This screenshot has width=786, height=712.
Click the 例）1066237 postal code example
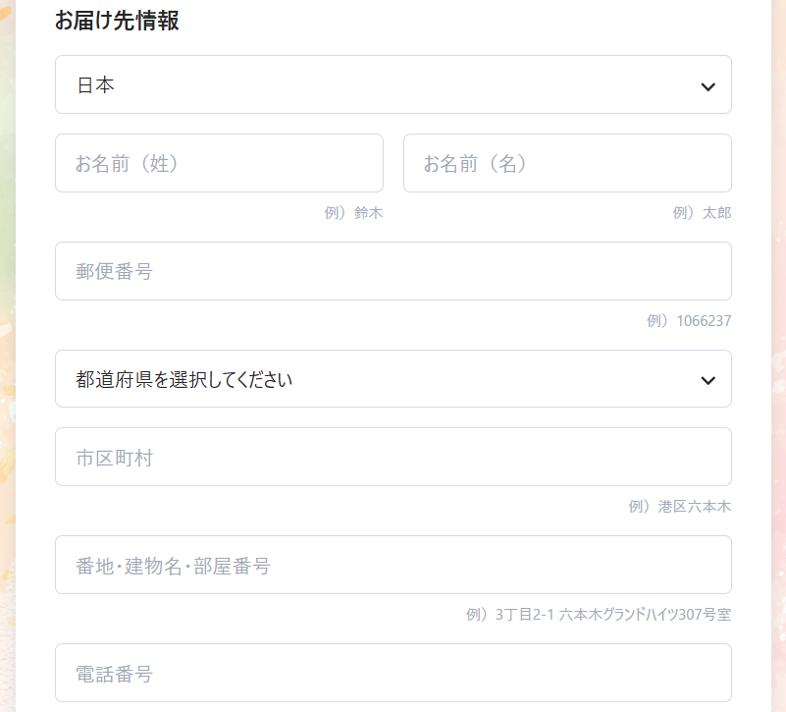tap(689, 320)
